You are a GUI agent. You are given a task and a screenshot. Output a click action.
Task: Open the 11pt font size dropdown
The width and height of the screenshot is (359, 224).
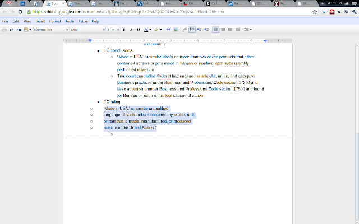113,30
